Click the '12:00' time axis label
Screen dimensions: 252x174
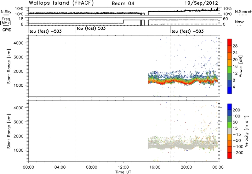pos(123,167)
